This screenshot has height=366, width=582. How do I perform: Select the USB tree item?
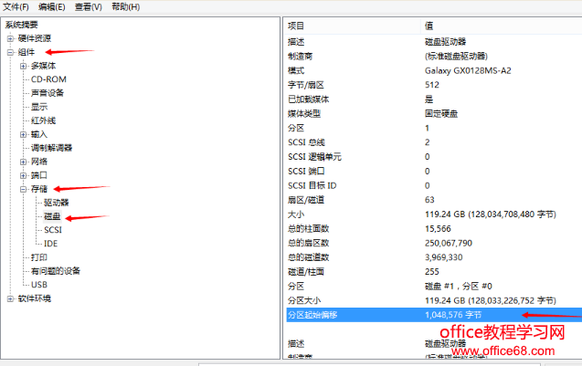39,285
